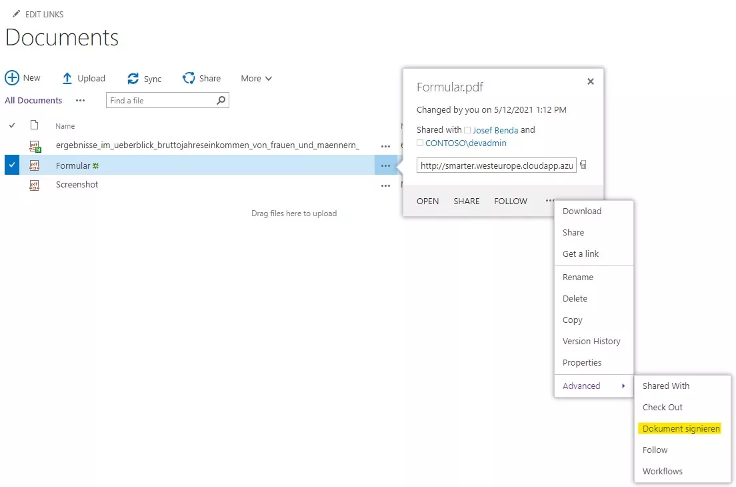Click FOLLOW in the file callout
The image size is (736, 487).
(x=510, y=201)
